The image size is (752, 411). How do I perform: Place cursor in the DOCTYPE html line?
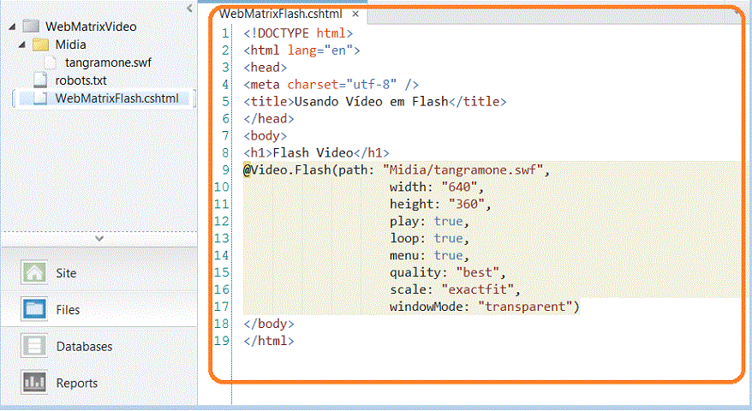tap(298, 33)
